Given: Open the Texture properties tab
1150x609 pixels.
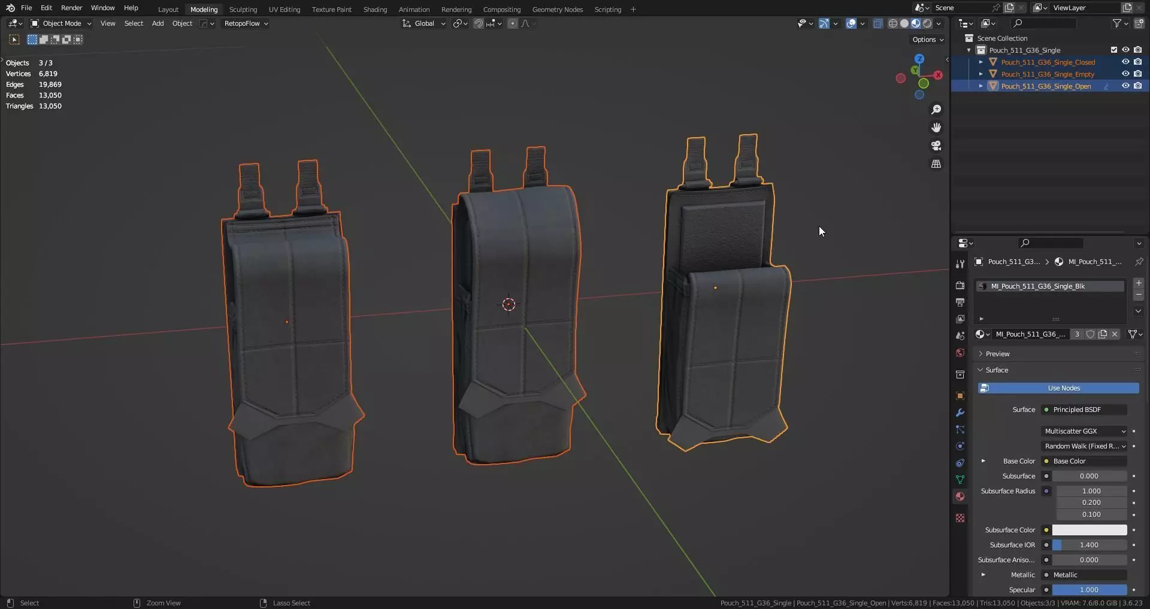Looking at the screenshot, I should (960, 518).
